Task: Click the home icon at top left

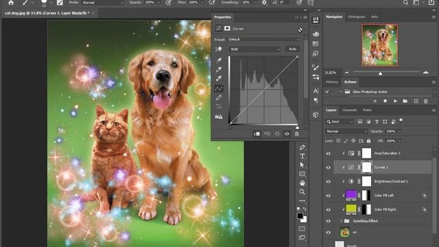Action: (11, 3)
